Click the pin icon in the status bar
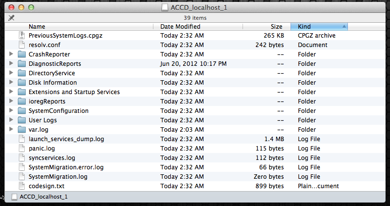 tap(11, 18)
